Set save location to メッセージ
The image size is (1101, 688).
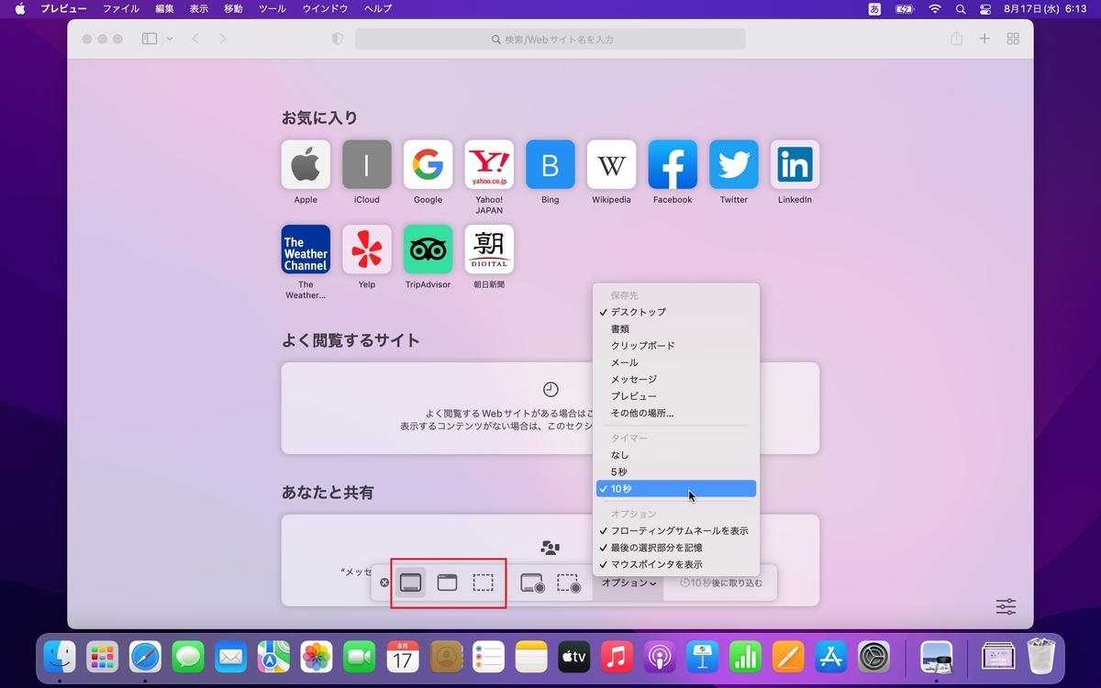pos(676,379)
